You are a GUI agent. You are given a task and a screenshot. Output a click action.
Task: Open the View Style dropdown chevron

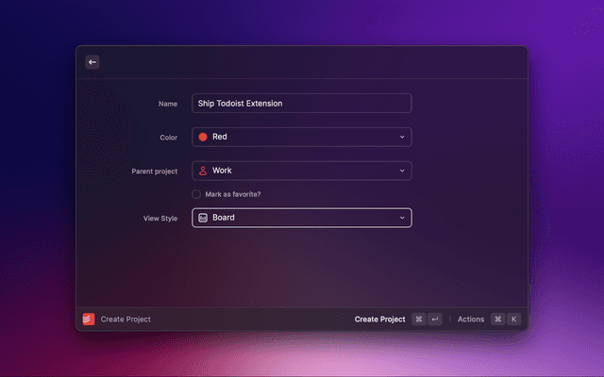[402, 218]
